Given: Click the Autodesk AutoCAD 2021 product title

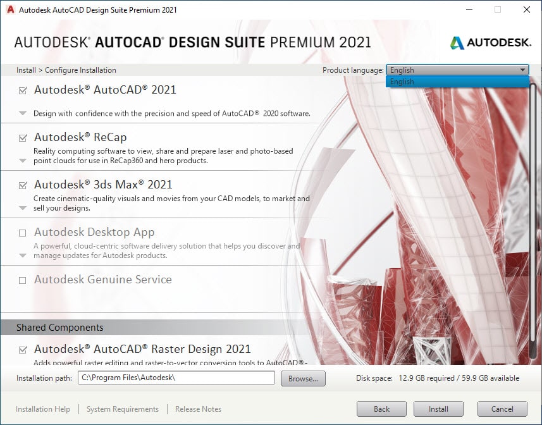Looking at the screenshot, I should pyautogui.click(x=105, y=90).
